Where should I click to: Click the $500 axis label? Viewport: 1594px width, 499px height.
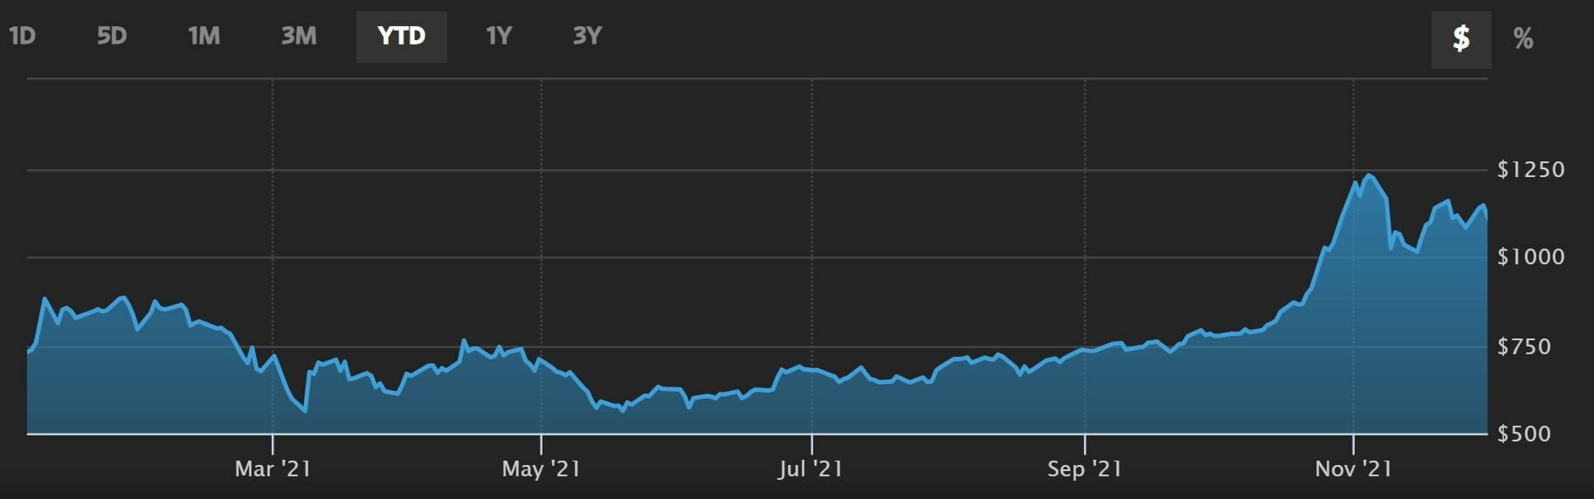coord(1524,434)
